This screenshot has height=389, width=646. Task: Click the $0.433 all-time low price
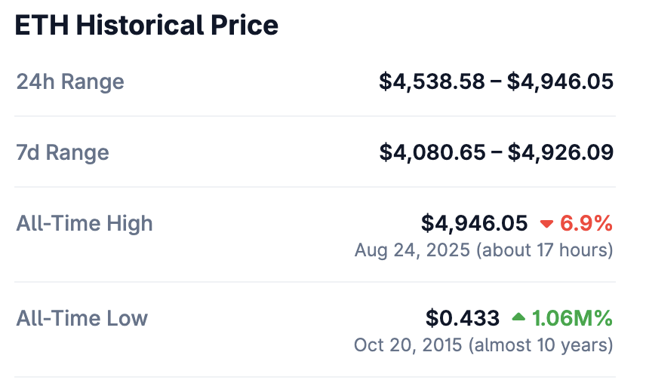point(463,318)
